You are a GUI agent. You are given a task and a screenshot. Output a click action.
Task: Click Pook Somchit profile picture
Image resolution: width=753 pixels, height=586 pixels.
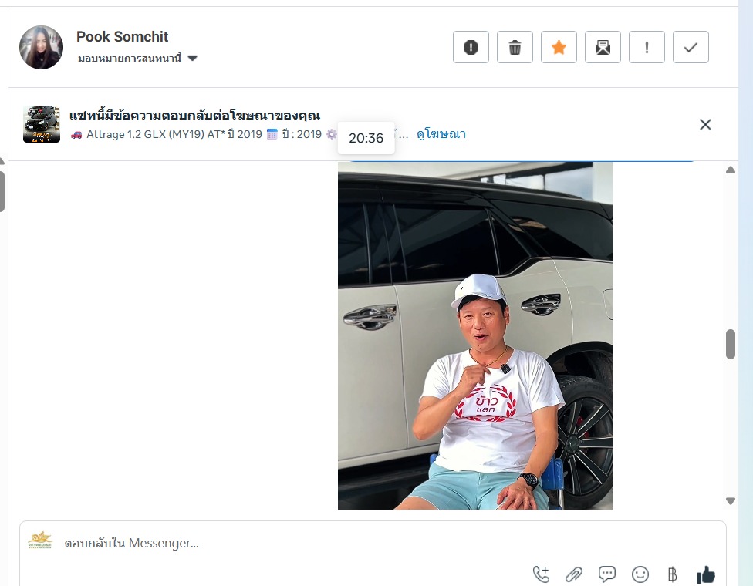tap(42, 47)
